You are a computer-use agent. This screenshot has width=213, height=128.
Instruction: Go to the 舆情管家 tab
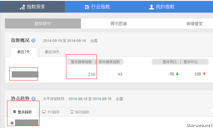tap(195, 24)
